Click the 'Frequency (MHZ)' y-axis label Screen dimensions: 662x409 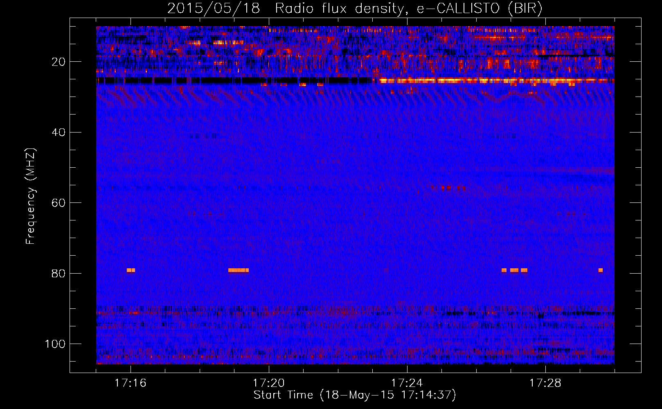point(31,196)
